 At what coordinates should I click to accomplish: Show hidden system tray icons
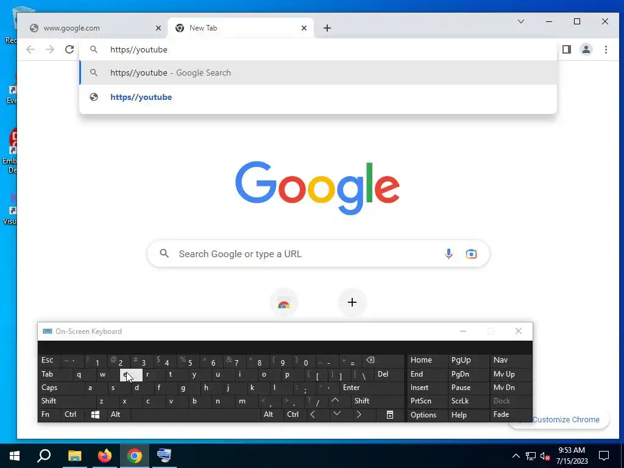click(516, 456)
